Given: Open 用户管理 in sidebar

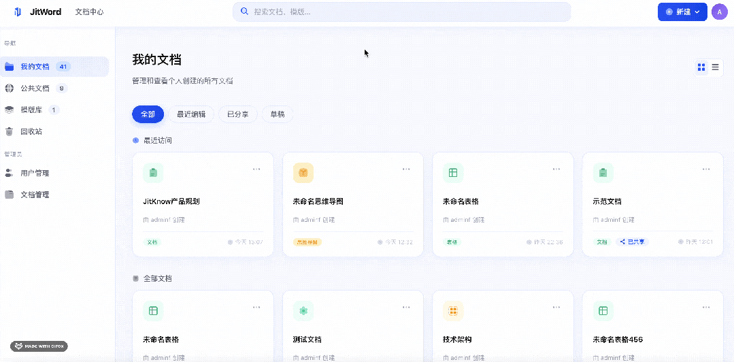Looking at the screenshot, I should click(x=54, y=174).
